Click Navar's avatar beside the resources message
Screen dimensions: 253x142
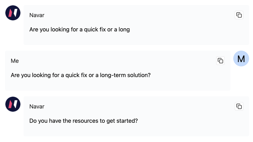[13, 104]
